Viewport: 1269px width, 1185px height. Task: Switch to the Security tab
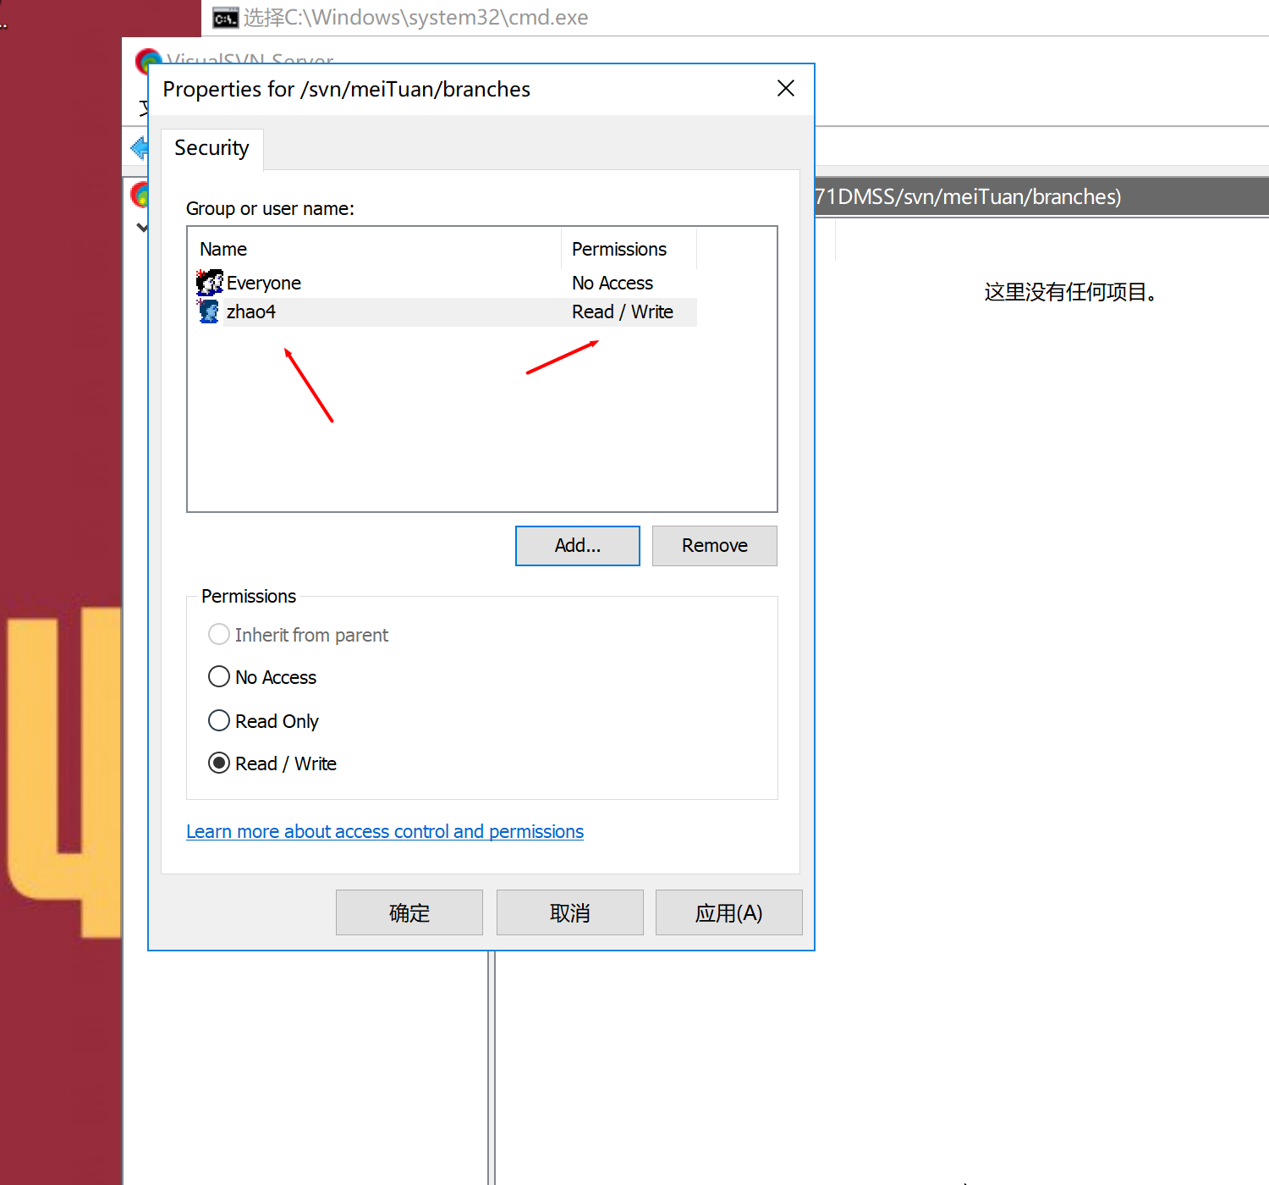pyautogui.click(x=211, y=148)
